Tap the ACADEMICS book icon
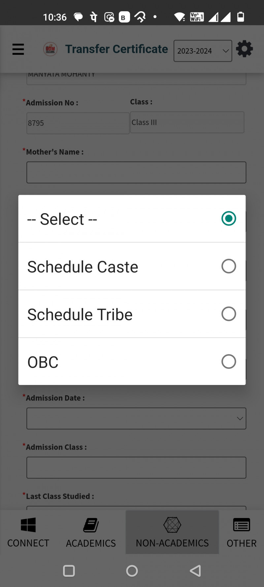Screen dimensions: 264x587 tap(91, 525)
